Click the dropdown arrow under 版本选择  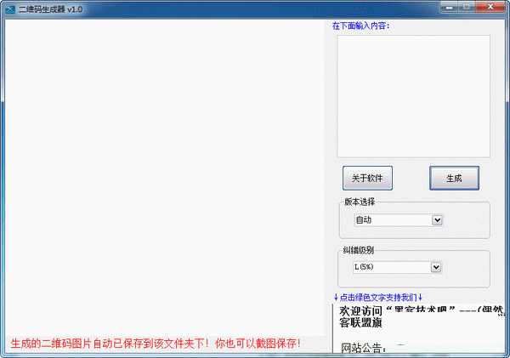[x=437, y=220]
